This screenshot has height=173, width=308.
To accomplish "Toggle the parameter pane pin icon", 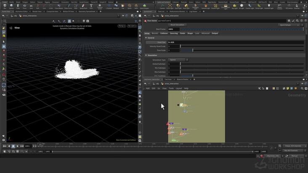I will [302, 16].
